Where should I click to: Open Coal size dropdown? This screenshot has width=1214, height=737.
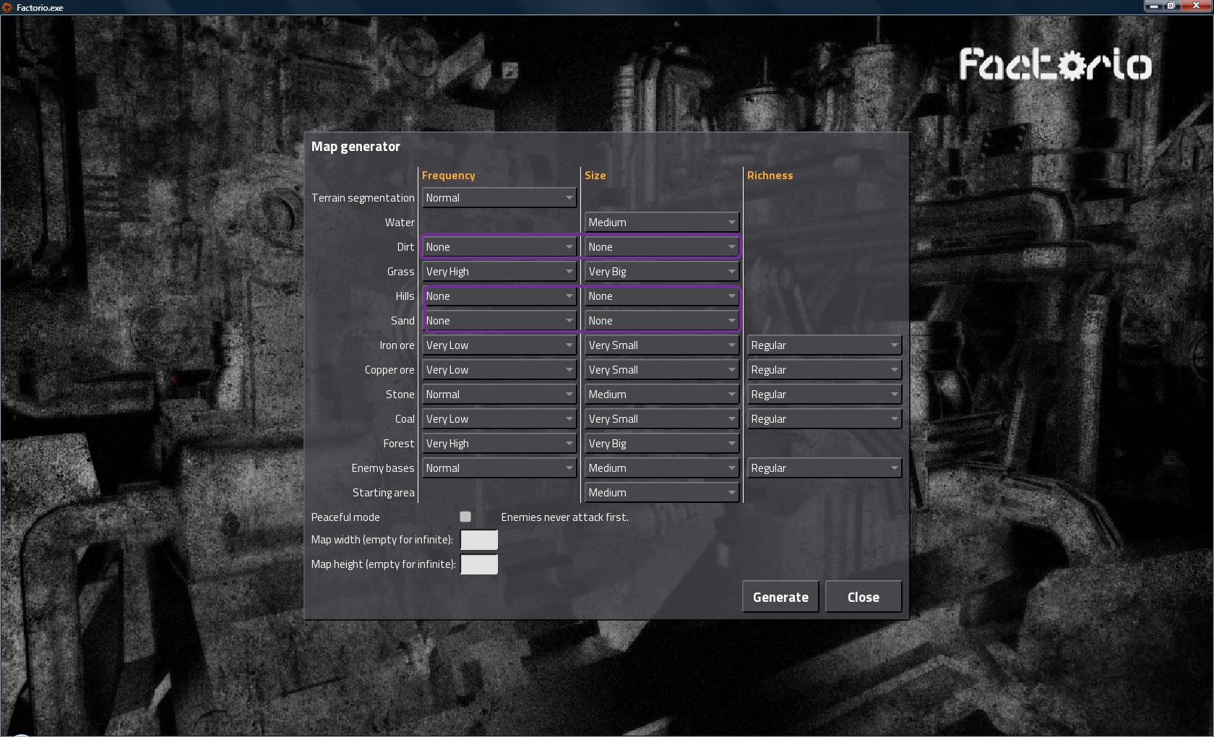point(662,419)
